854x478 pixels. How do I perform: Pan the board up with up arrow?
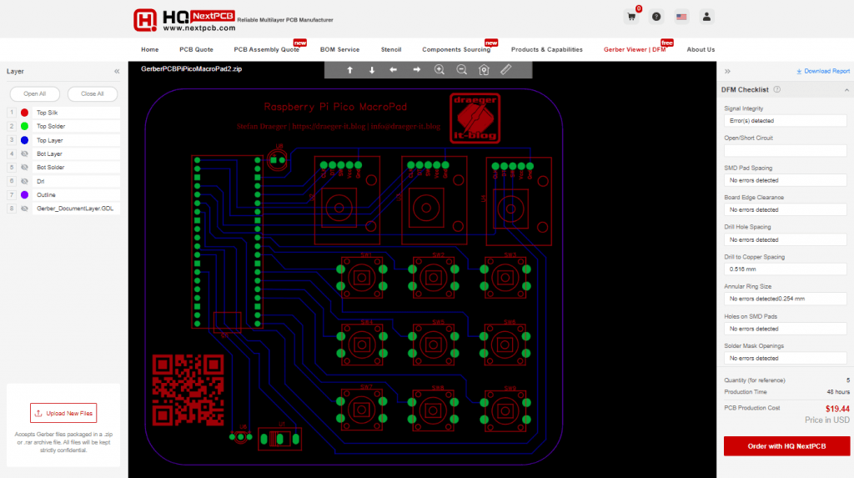coord(349,70)
